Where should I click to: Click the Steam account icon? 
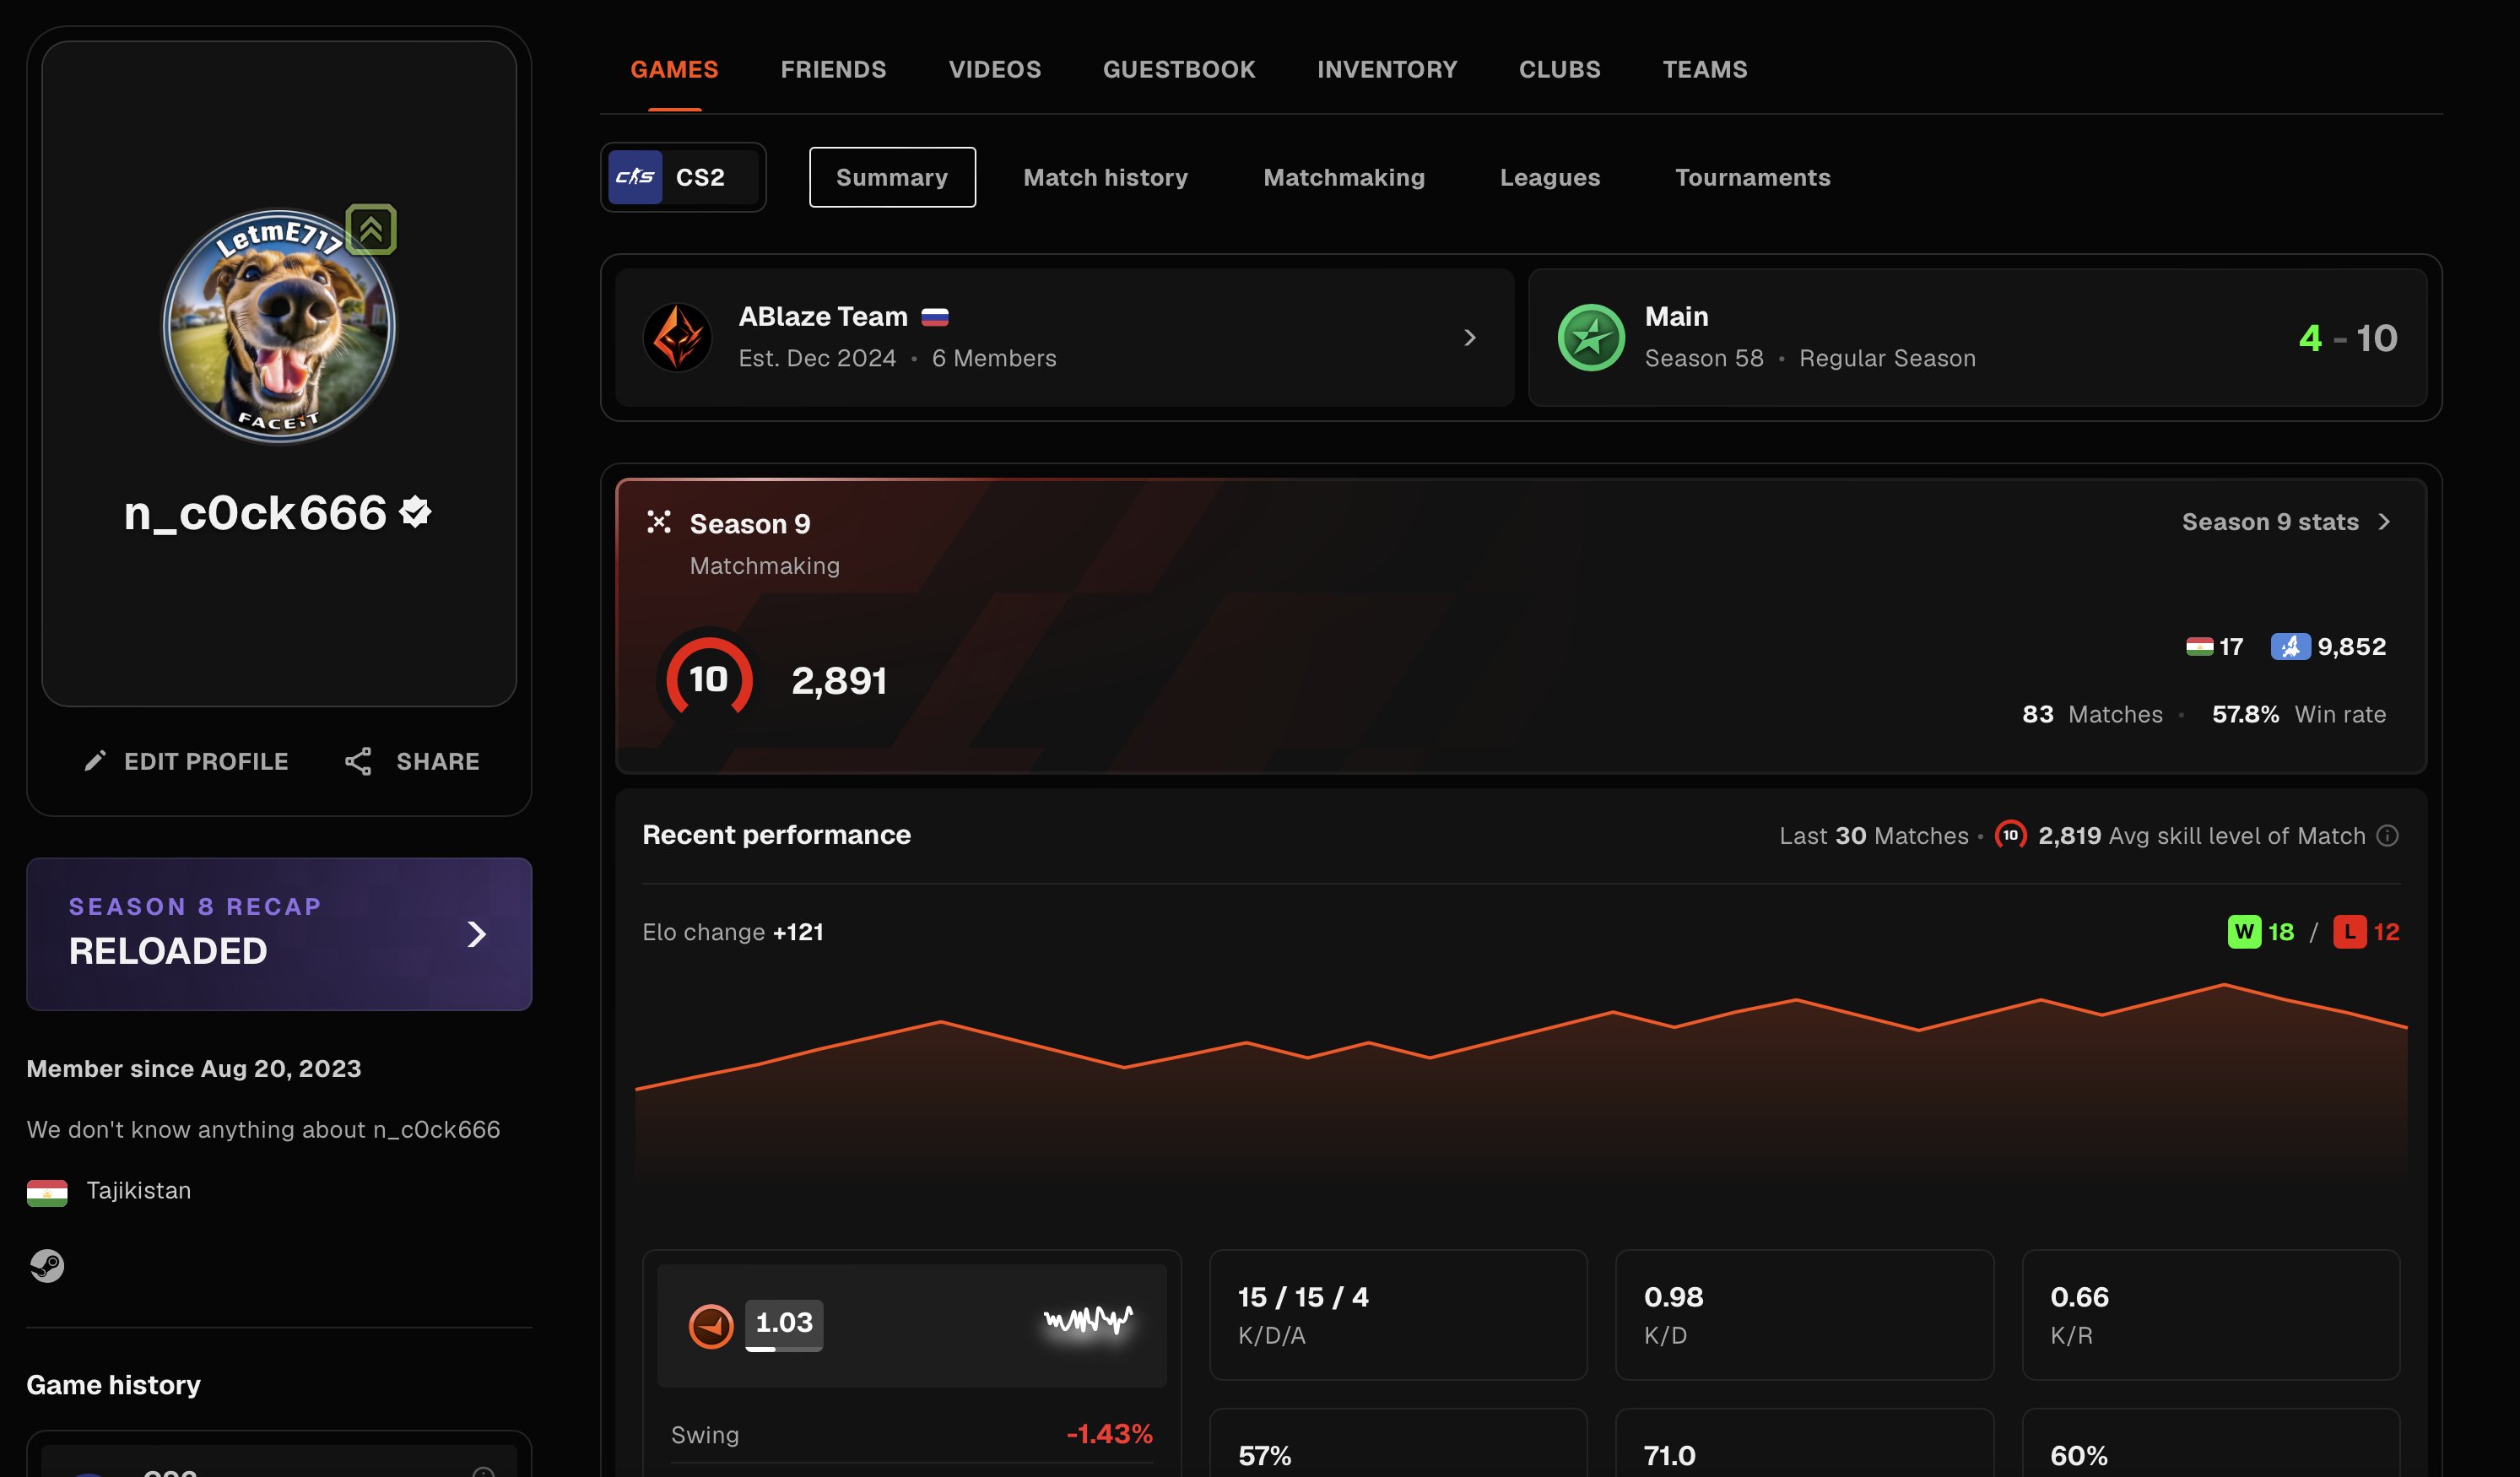47,1265
